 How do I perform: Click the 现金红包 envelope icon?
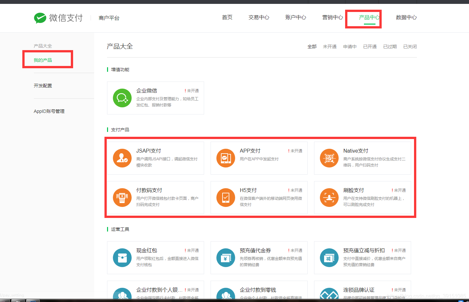(x=122, y=258)
